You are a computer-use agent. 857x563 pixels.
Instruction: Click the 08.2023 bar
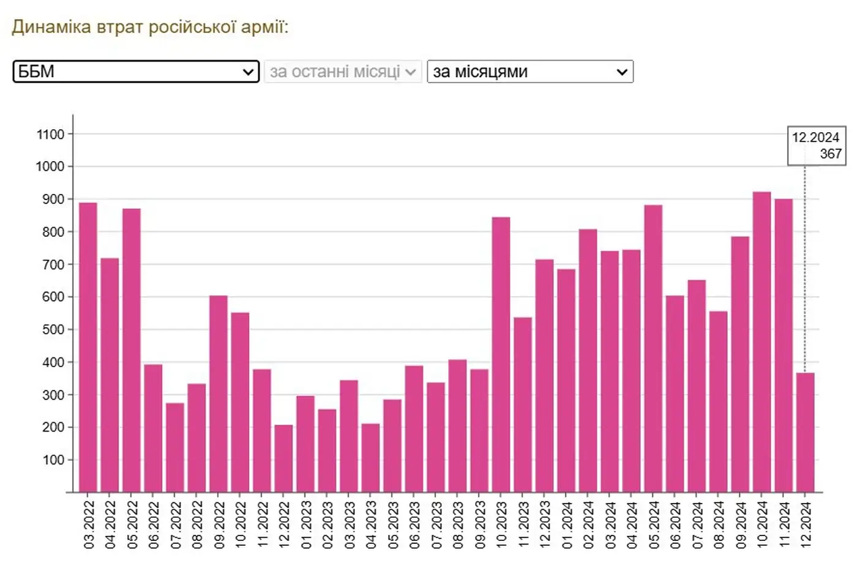click(x=457, y=425)
